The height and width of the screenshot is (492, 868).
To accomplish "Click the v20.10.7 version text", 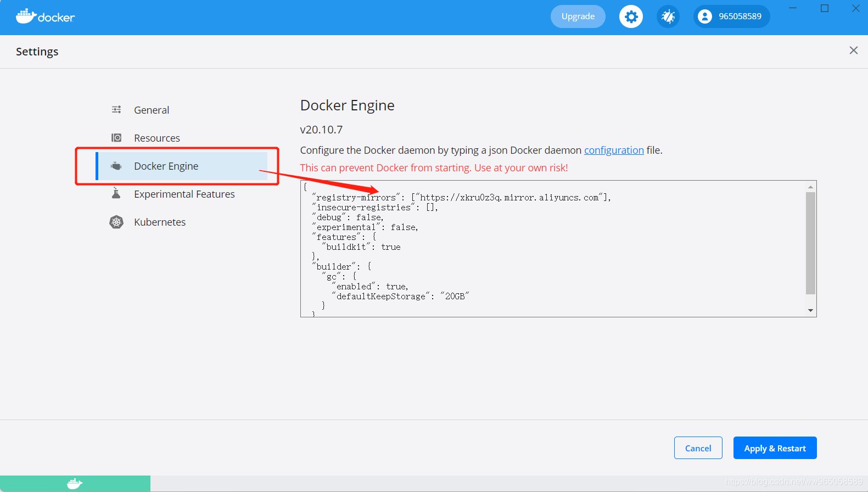I will (x=321, y=130).
